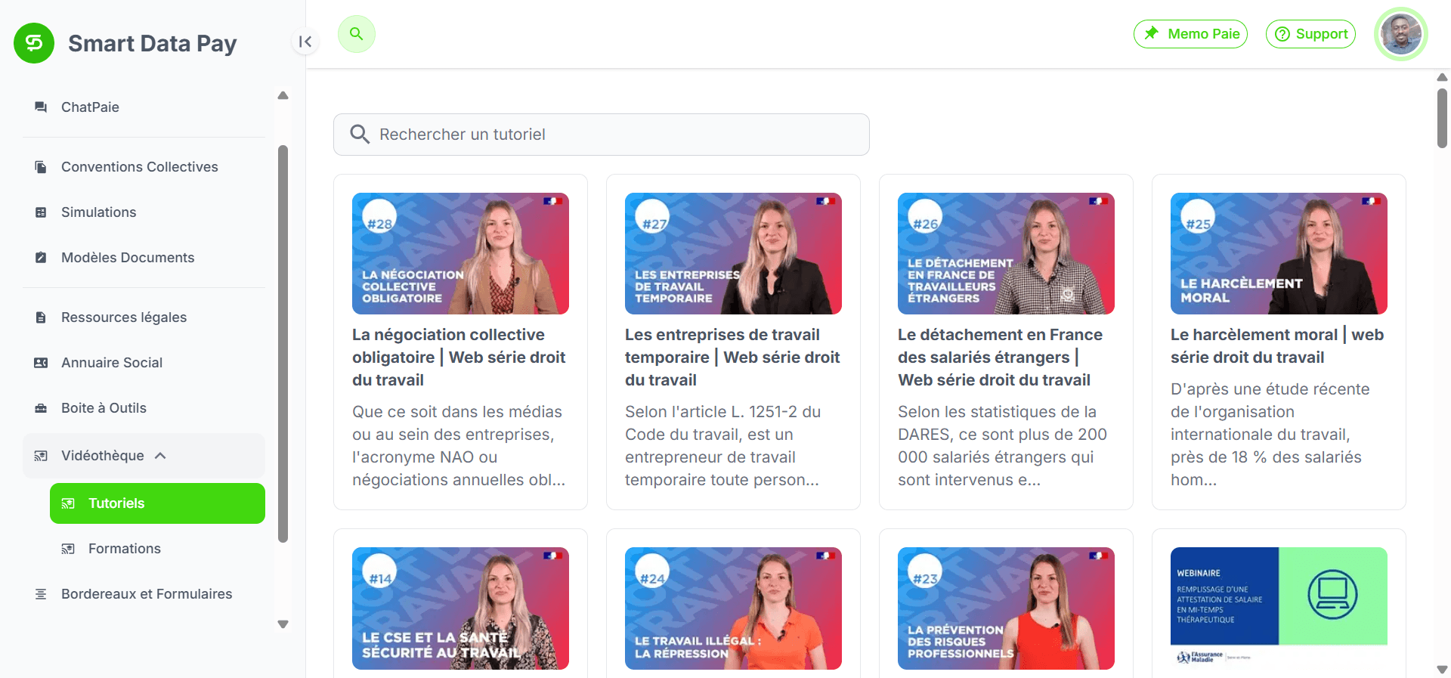Screen dimensions: 1451x678
Task: Navigate to Annuaire Social
Action: coord(144,363)
